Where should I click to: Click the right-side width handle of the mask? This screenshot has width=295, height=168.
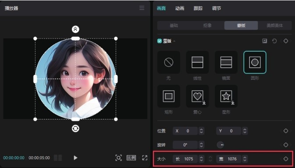[116, 79]
